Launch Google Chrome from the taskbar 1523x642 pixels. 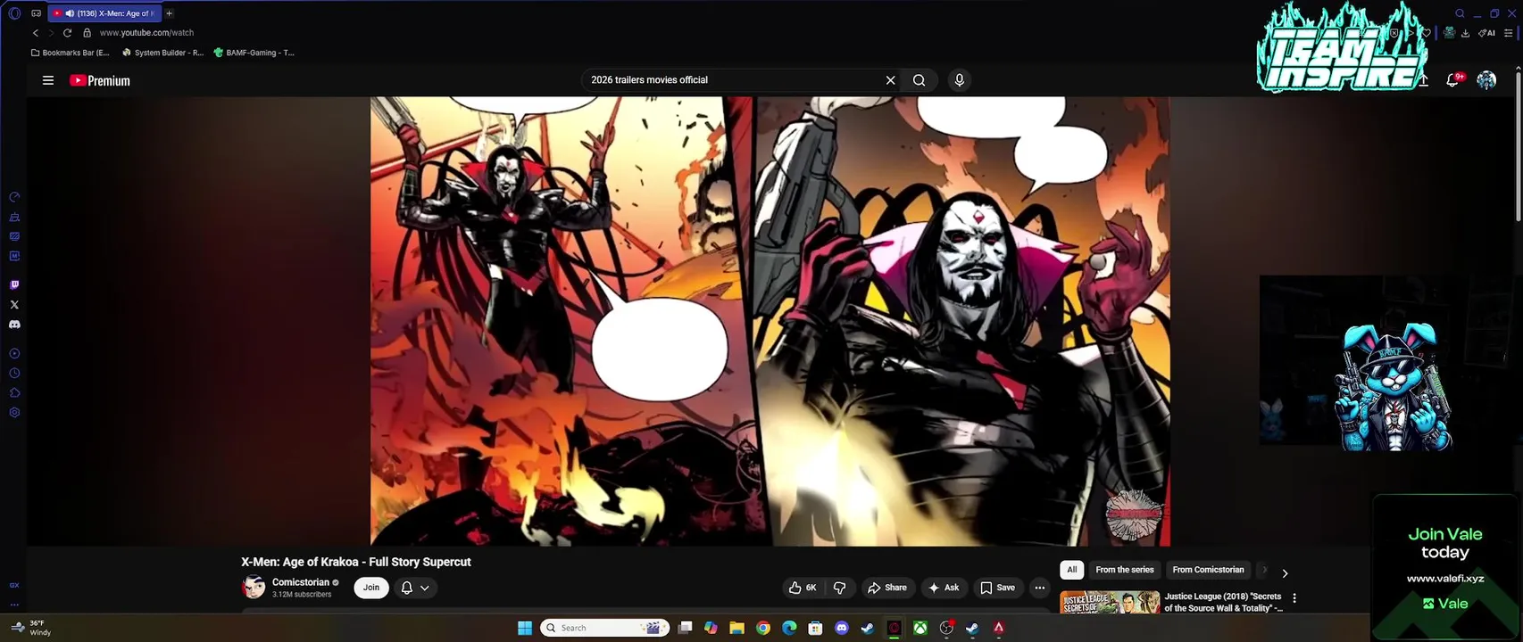(x=762, y=628)
